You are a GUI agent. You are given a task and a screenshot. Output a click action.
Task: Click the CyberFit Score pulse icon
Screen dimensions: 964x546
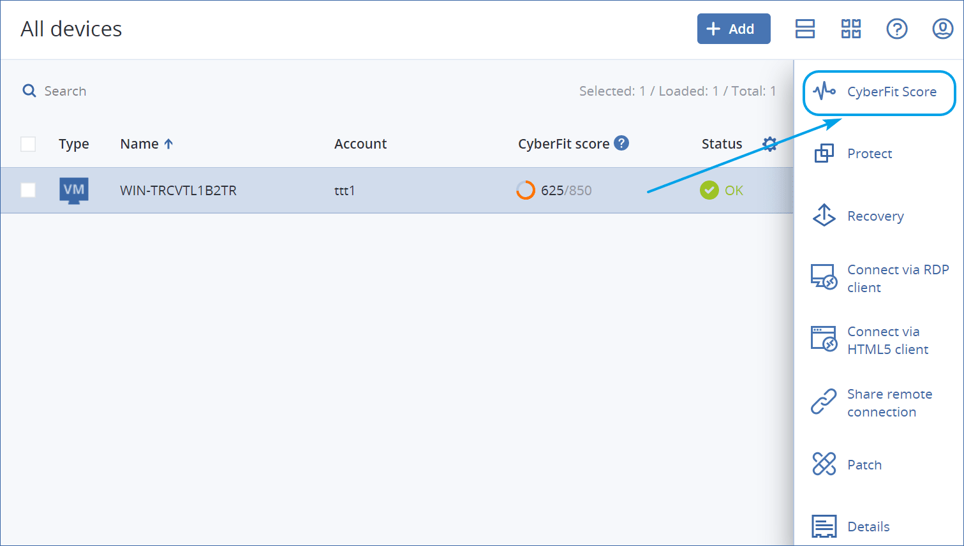click(x=824, y=91)
